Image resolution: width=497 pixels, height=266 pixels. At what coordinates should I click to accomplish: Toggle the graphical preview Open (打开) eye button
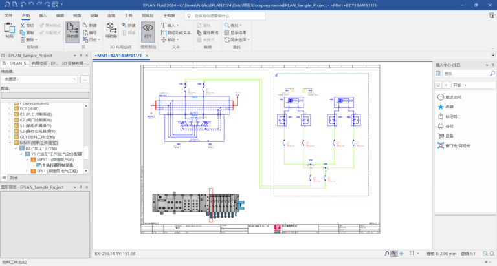pyautogui.click(x=148, y=32)
